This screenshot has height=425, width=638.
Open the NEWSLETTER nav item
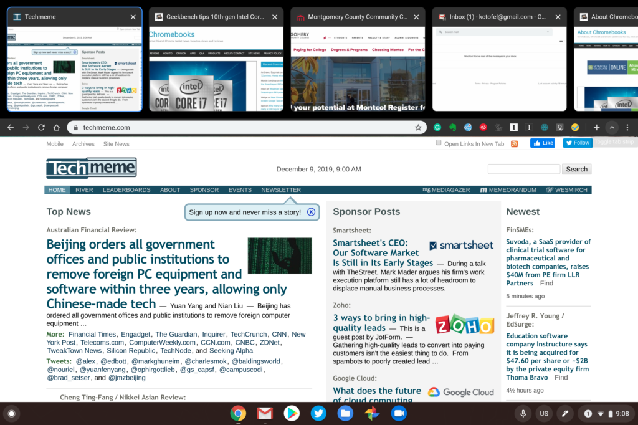click(281, 190)
